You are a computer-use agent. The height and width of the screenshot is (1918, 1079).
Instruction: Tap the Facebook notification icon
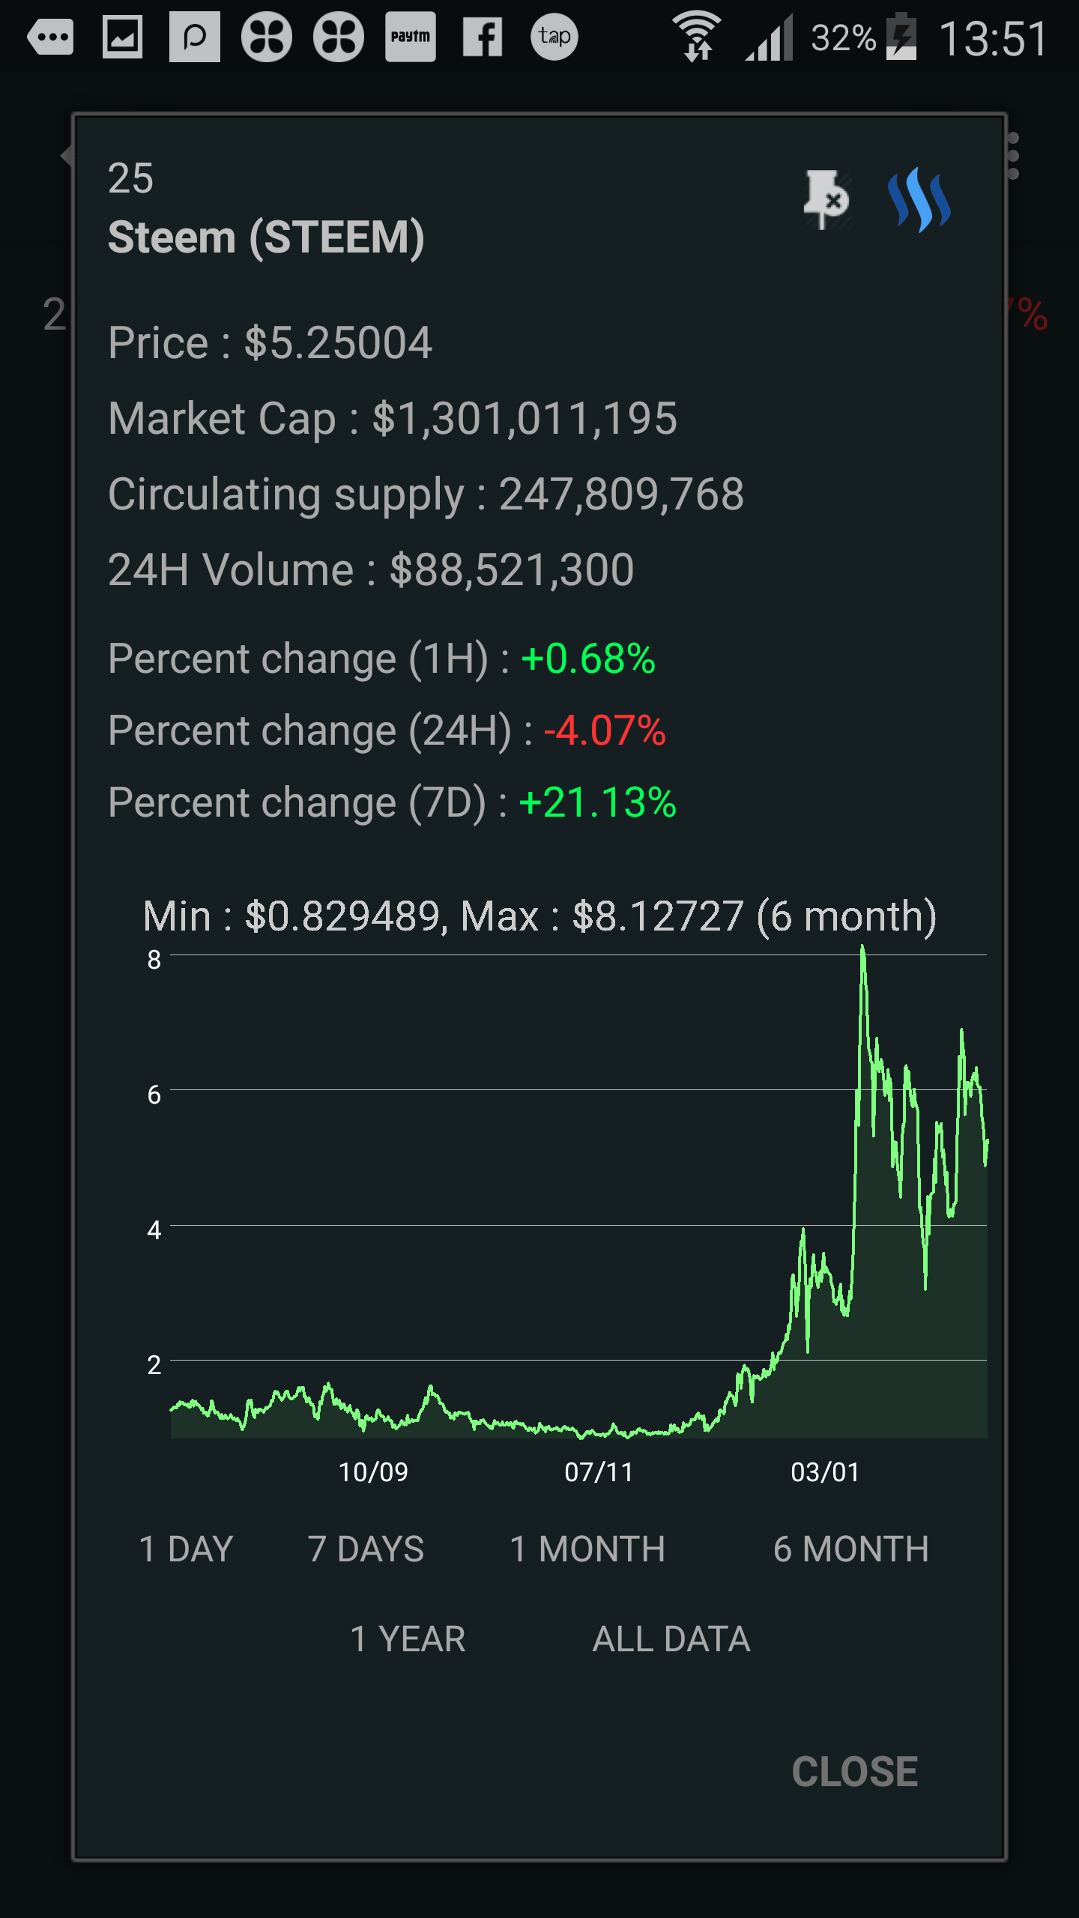coord(482,37)
